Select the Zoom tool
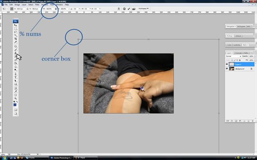257x160 pixels. point(16,98)
